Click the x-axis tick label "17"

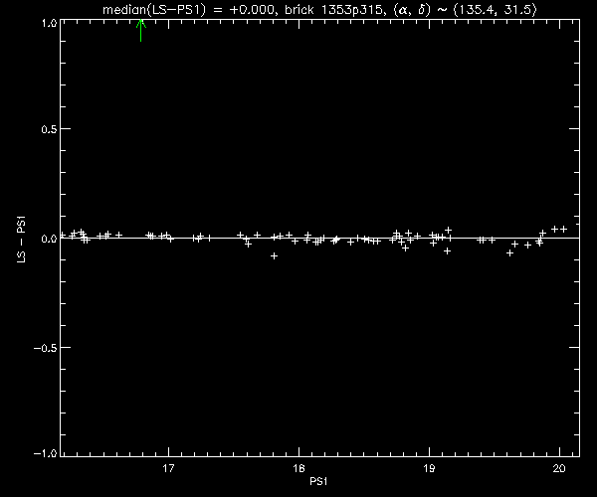[x=168, y=468]
